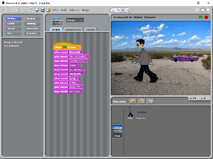Open sound dropdown on third play sound block

[86, 61]
